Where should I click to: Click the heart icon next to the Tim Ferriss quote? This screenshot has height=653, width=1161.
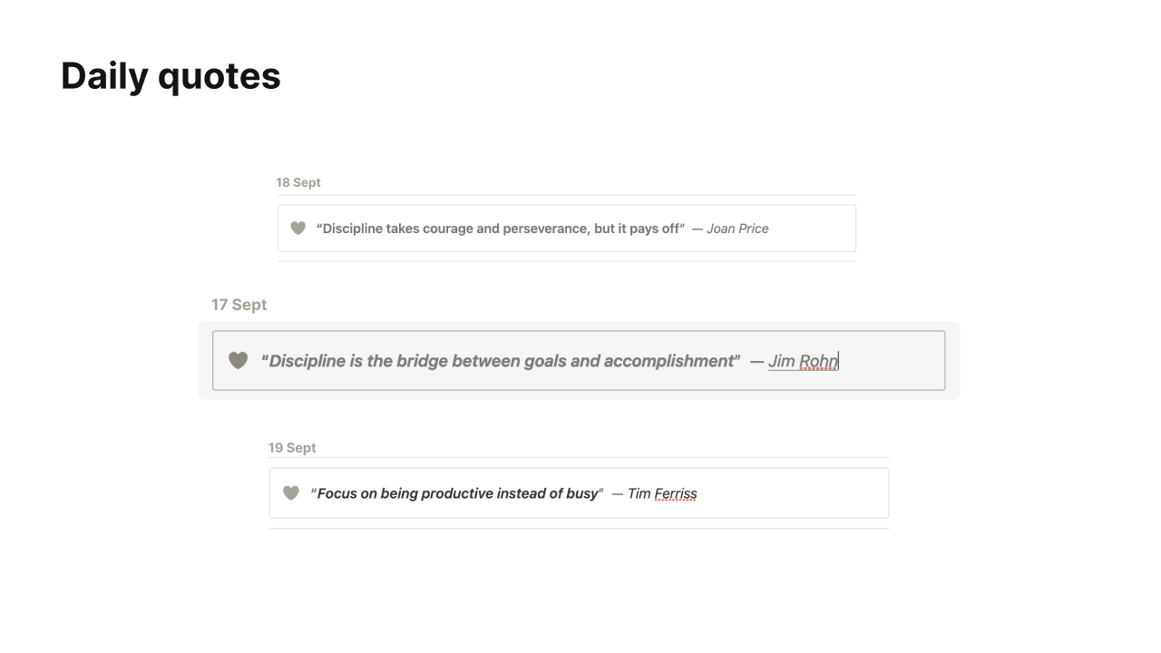tap(290, 493)
